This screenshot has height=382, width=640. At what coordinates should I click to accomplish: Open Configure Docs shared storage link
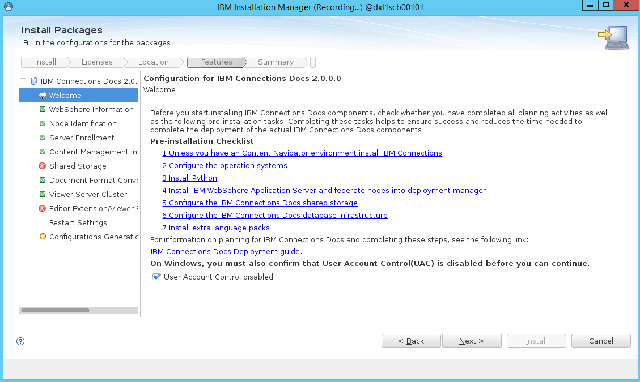click(260, 203)
